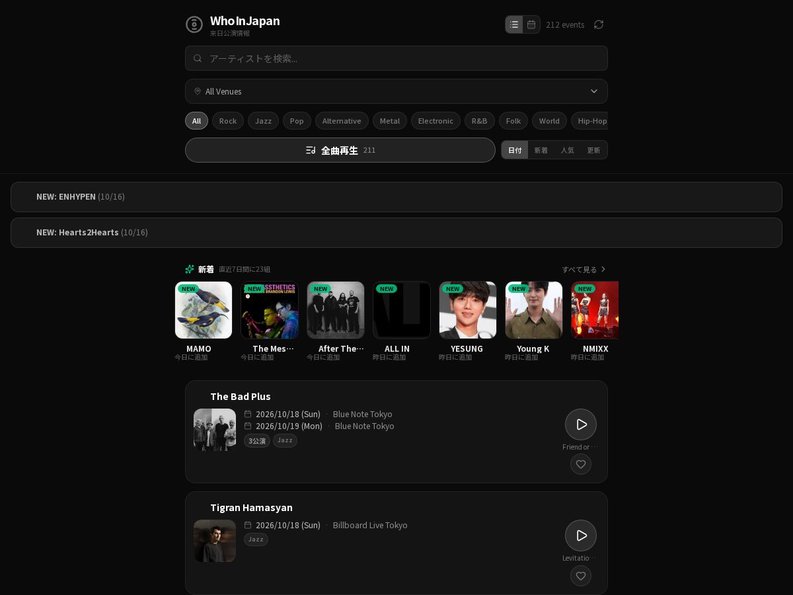793x595 pixels.
Task: Filter by R&B genre
Action: click(480, 121)
